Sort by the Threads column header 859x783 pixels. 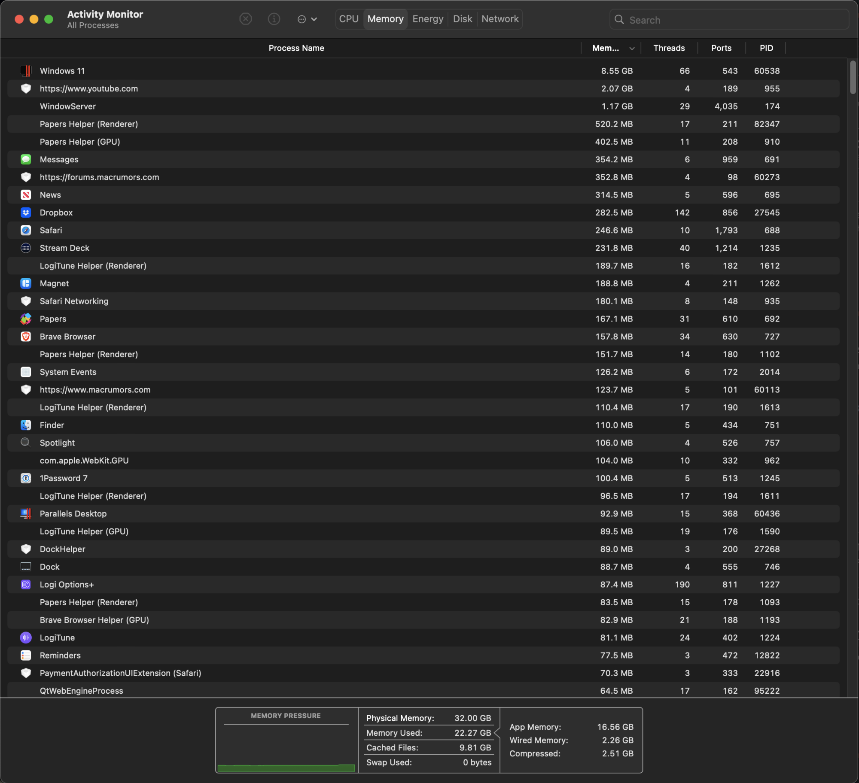click(669, 48)
